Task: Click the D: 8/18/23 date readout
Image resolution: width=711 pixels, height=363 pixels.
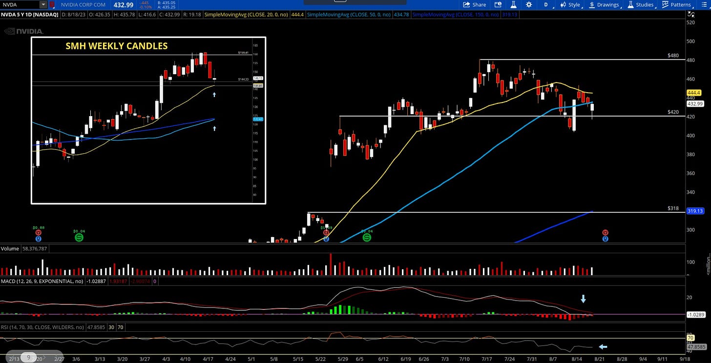Action: point(73,15)
